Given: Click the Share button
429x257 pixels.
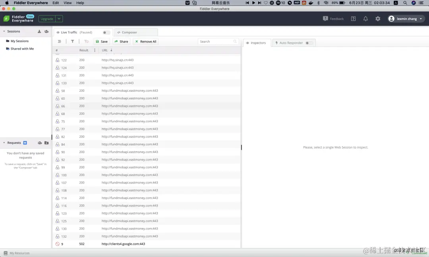Looking at the screenshot, I should point(121,42).
